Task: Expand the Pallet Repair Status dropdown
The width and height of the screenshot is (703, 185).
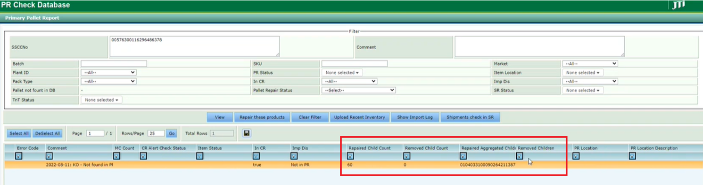Action: point(358,90)
